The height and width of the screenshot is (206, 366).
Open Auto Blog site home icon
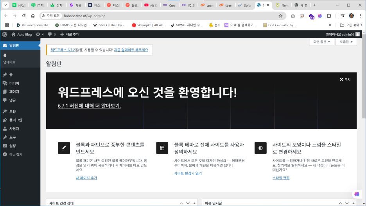[13, 34]
